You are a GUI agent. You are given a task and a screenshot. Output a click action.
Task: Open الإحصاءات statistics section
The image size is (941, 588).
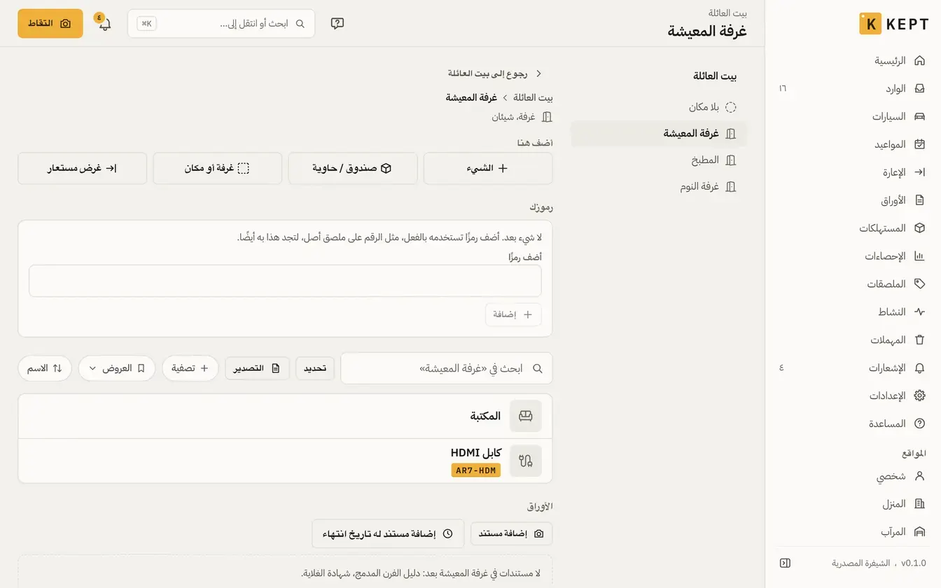853,256
